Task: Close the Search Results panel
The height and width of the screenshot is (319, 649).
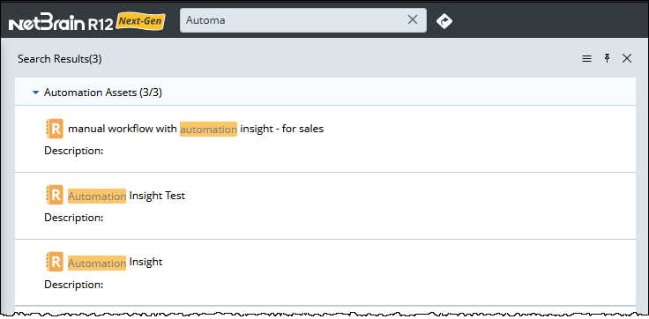Action: 627,59
